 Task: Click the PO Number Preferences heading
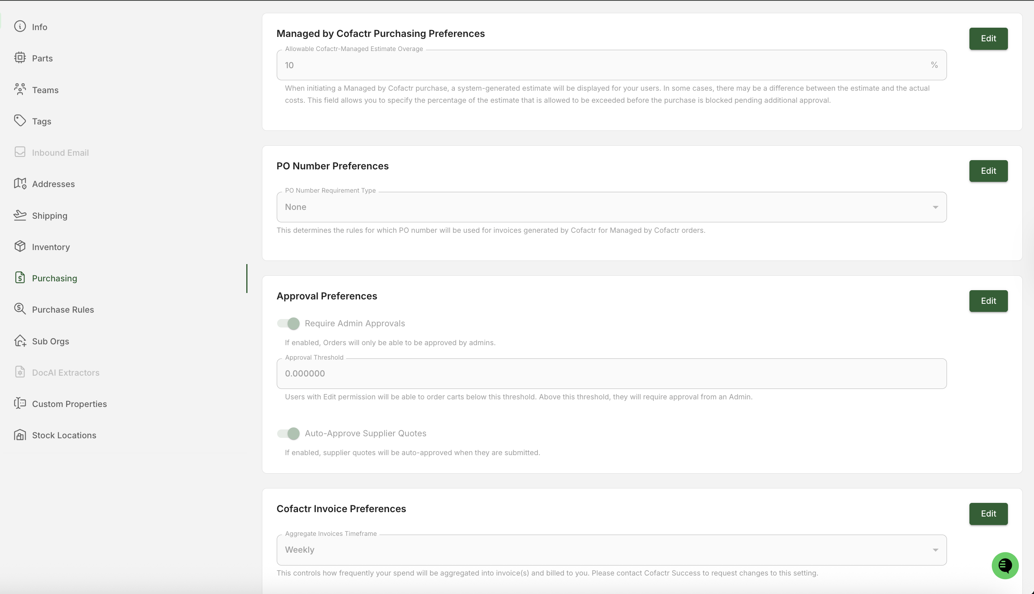coord(333,166)
